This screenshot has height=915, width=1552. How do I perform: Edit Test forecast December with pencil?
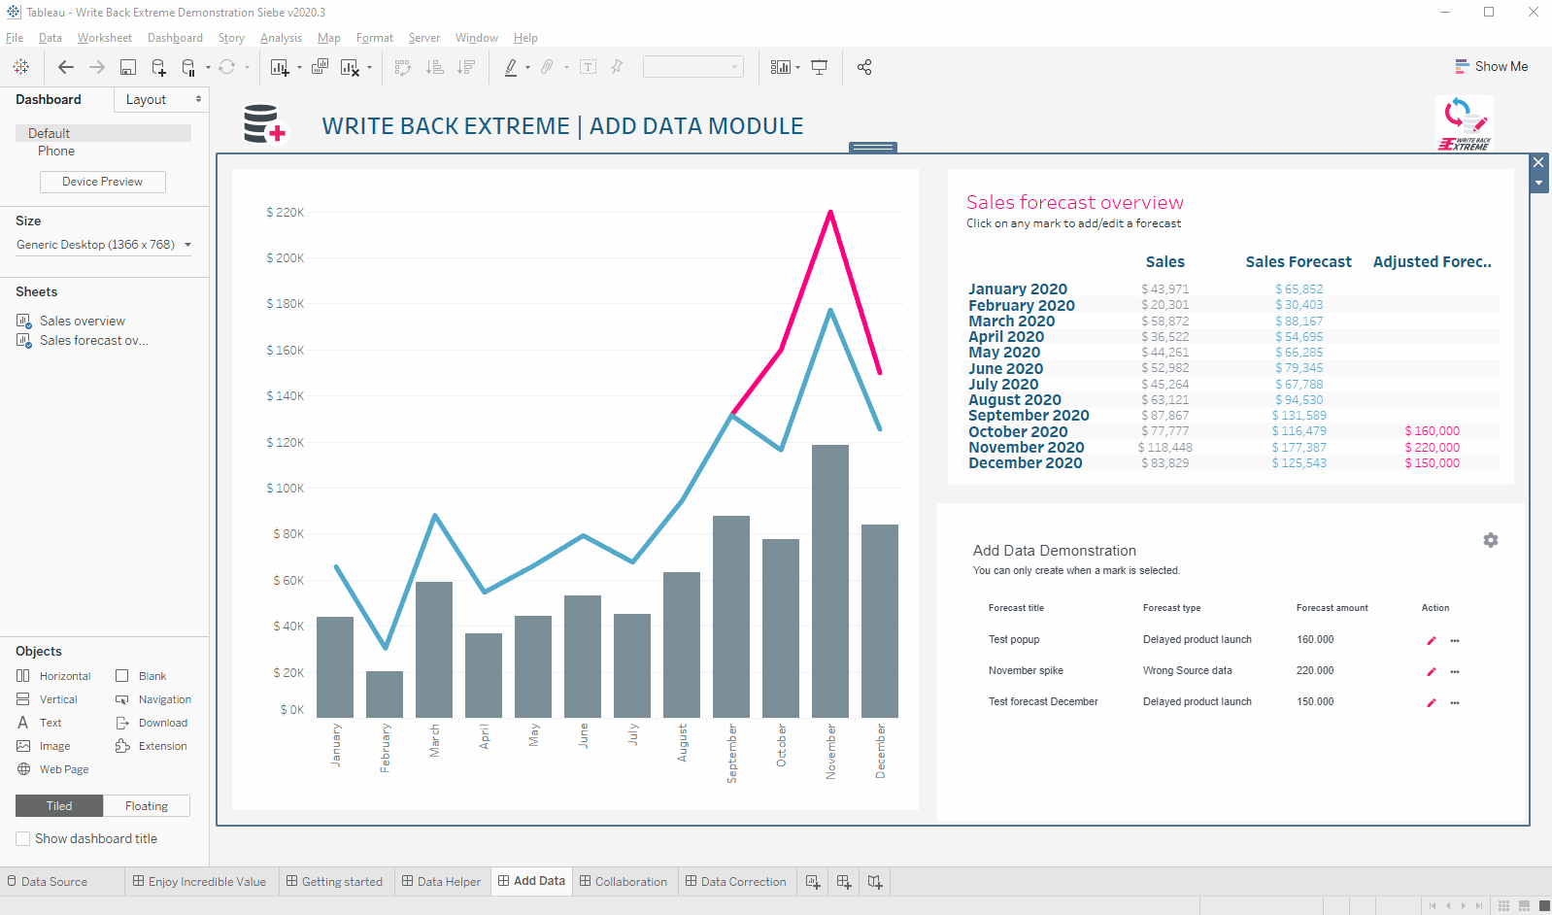[x=1431, y=702]
